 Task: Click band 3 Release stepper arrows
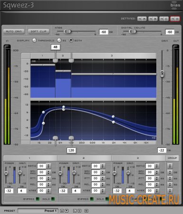coord(157,185)
